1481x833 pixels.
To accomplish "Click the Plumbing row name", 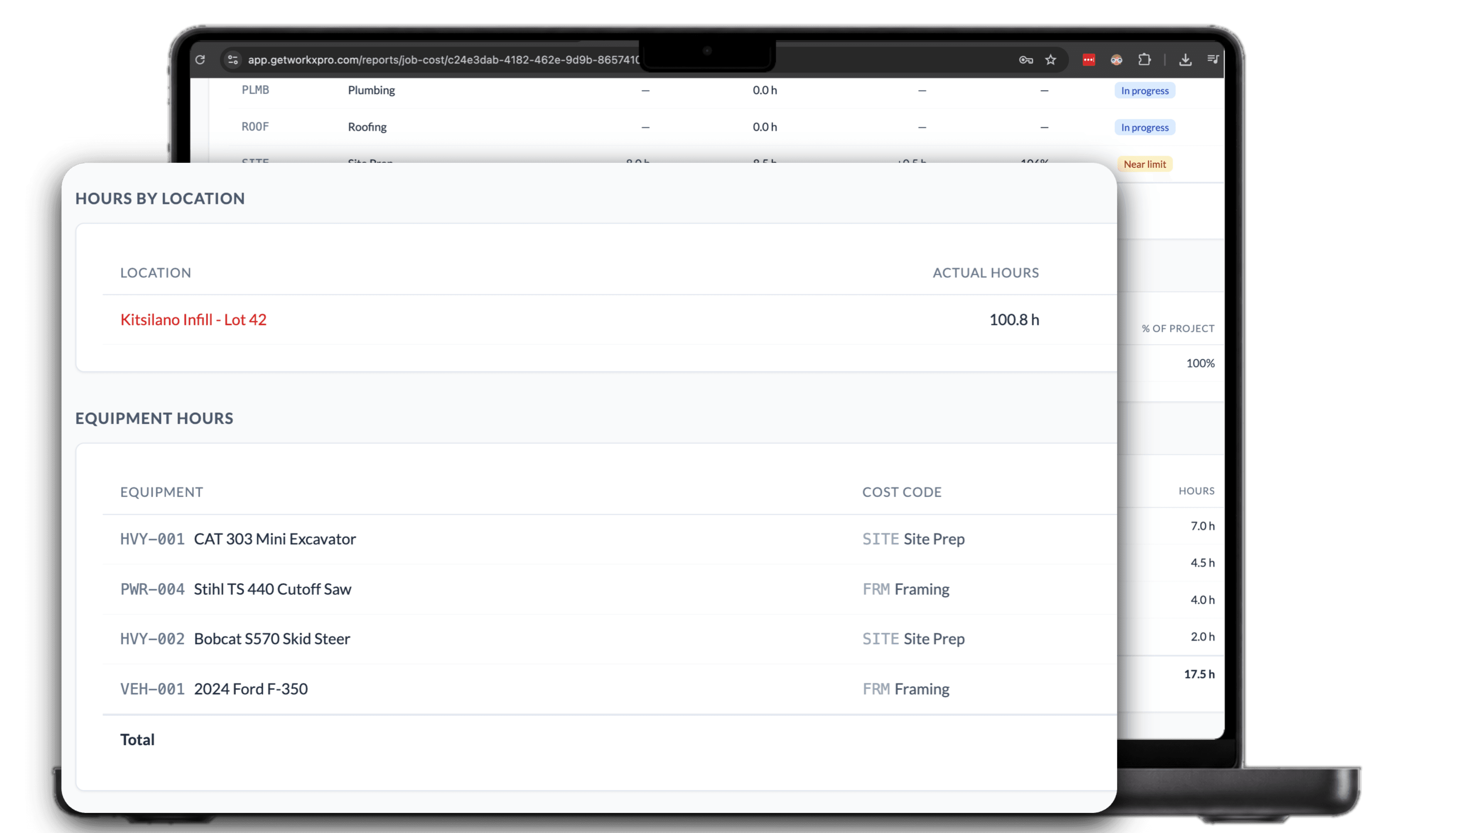I will click(371, 90).
